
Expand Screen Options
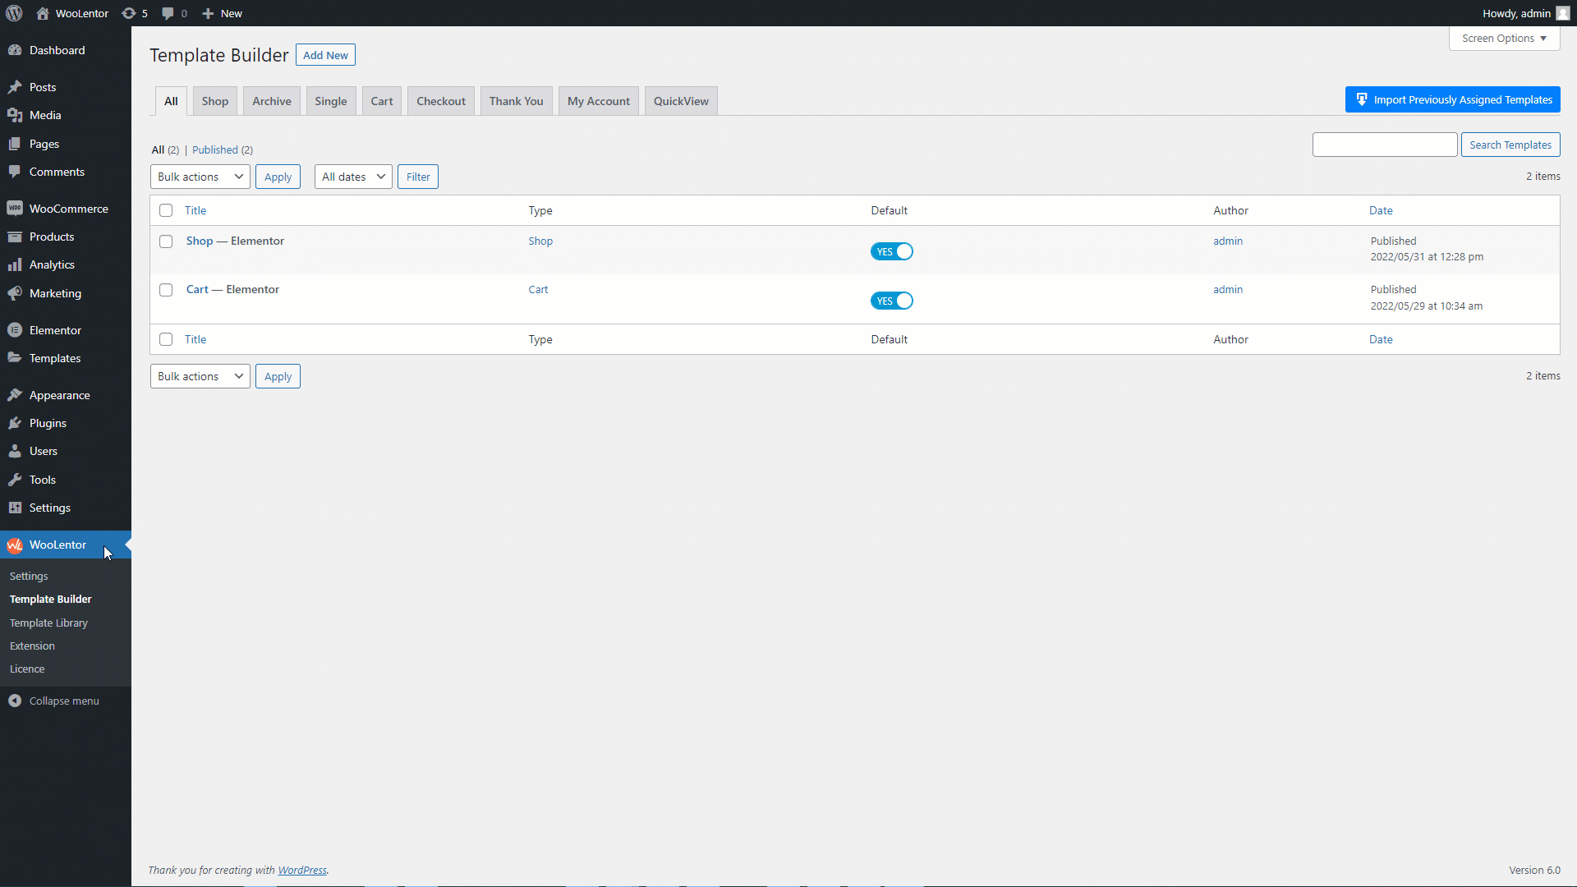click(1504, 38)
